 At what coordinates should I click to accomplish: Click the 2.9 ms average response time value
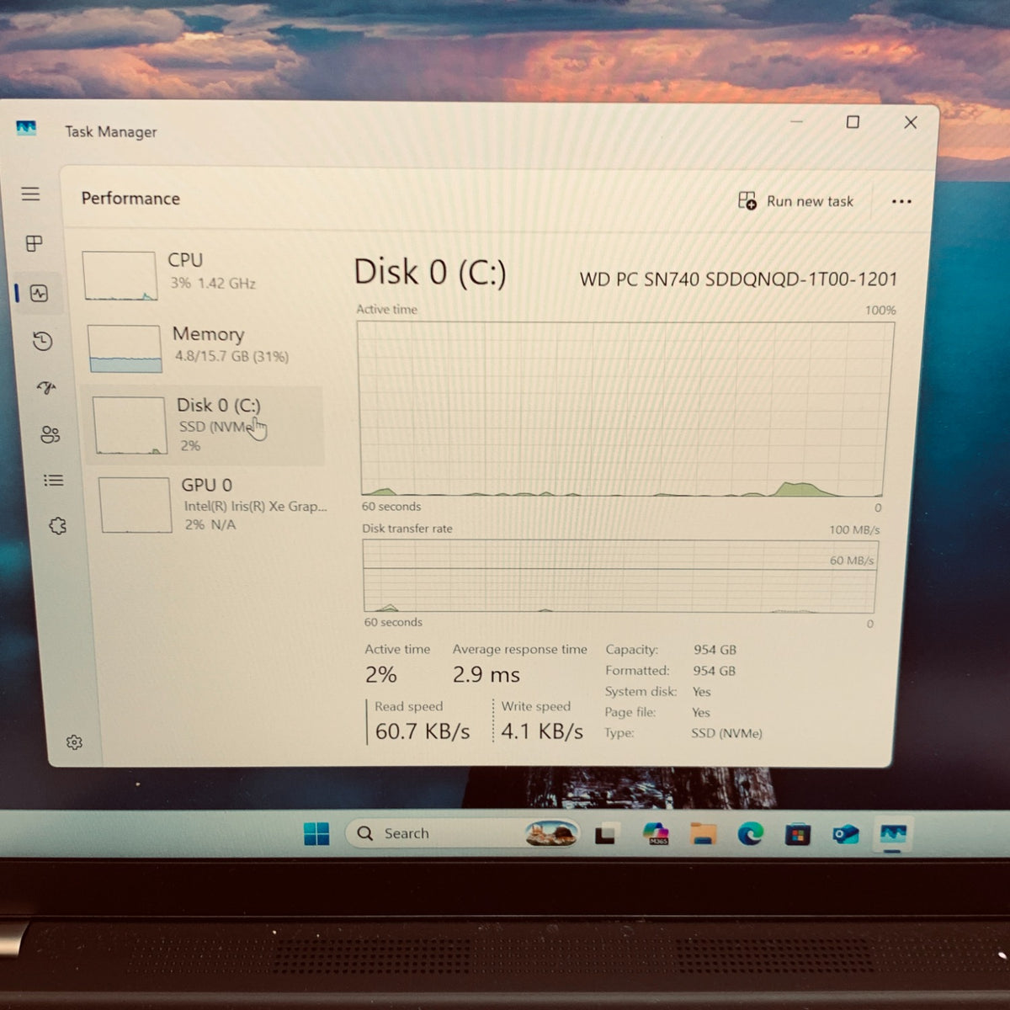coord(486,674)
